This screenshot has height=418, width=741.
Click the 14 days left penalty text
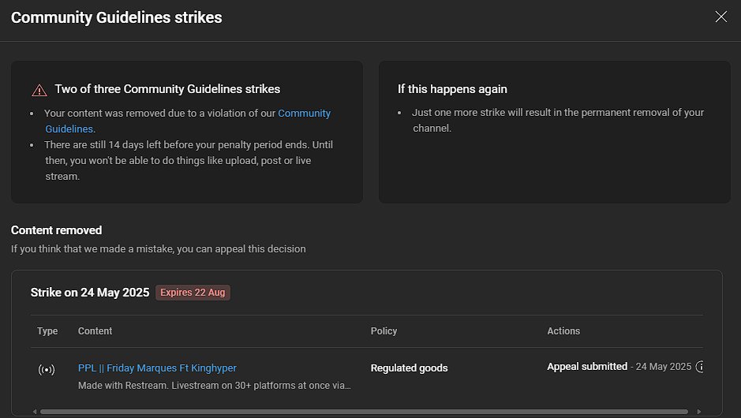tap(189, 161)
